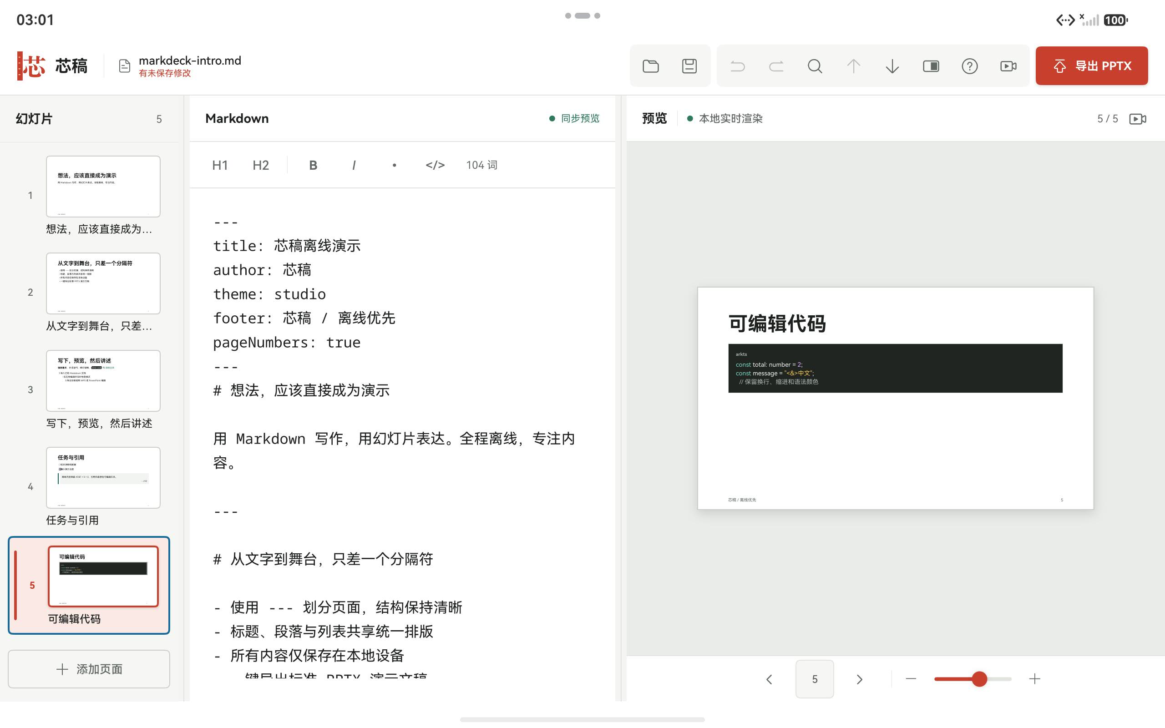This screenshot has height=728, width=1165.
Task: Click the 5 / 5 slide counter
Action: coord(1107,119)
